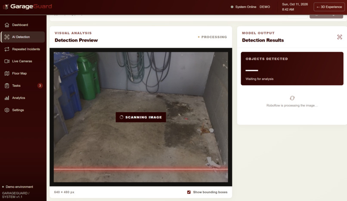Click the MODEL OUTPUT label
The width and height of the screenshot is (347, 201).
[x=258, y=33]
